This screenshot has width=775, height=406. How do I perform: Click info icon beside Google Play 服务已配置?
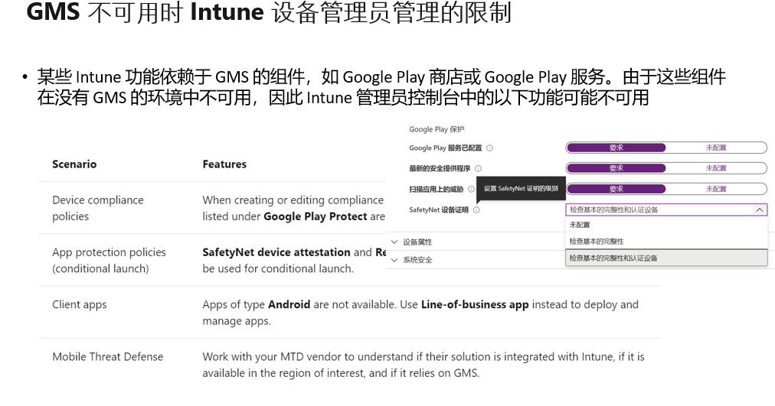(489, 148)
